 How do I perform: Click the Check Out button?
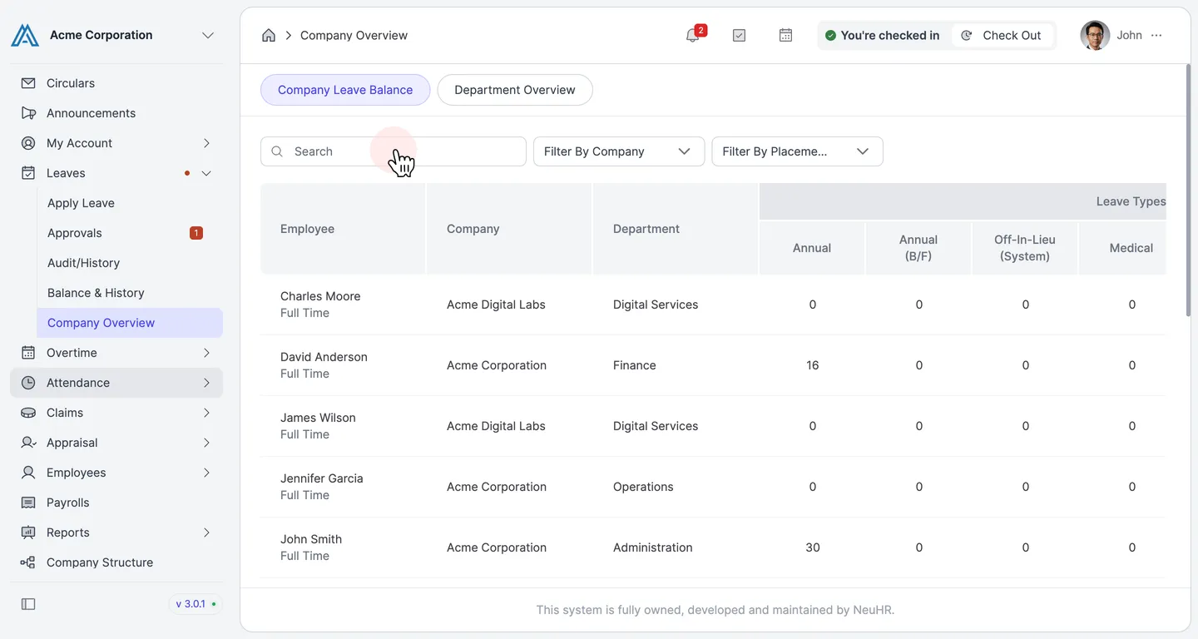[1002, 35]
